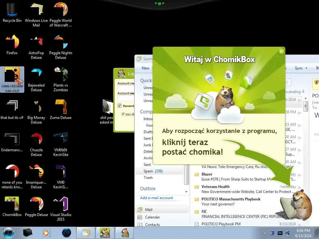Screen dimensions: 319x239
Task: Click the message list scrollbar thumb
Action: [306, 106]
